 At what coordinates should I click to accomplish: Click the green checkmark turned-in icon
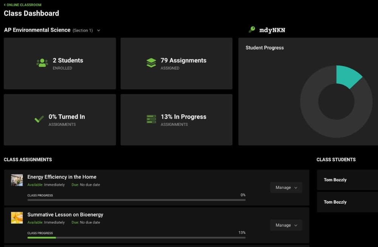point(39,119)
